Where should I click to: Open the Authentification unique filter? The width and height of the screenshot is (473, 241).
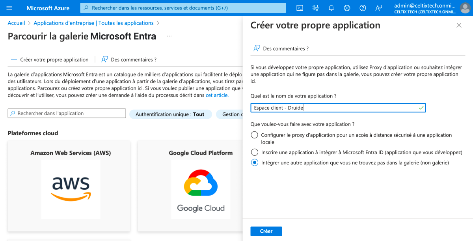(x=170, y=114)
